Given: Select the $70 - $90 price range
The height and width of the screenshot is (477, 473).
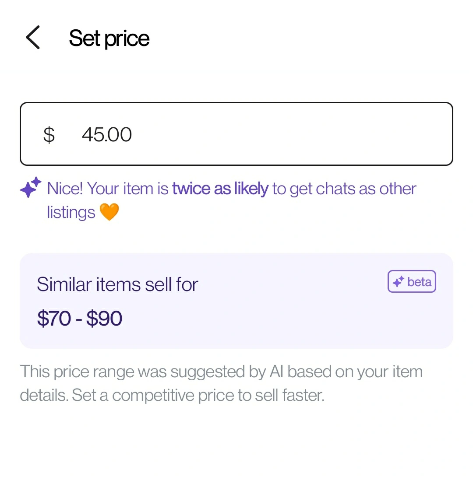Looking at the screenshot, I should [80, 318].
